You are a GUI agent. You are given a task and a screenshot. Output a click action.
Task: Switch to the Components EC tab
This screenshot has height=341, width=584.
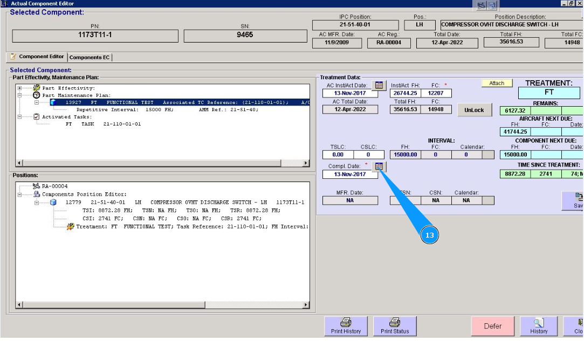click(90, 57)
